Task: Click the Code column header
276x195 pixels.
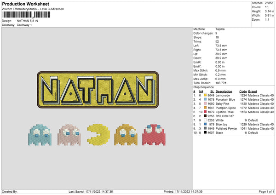Action: click(x=243, y=92)
